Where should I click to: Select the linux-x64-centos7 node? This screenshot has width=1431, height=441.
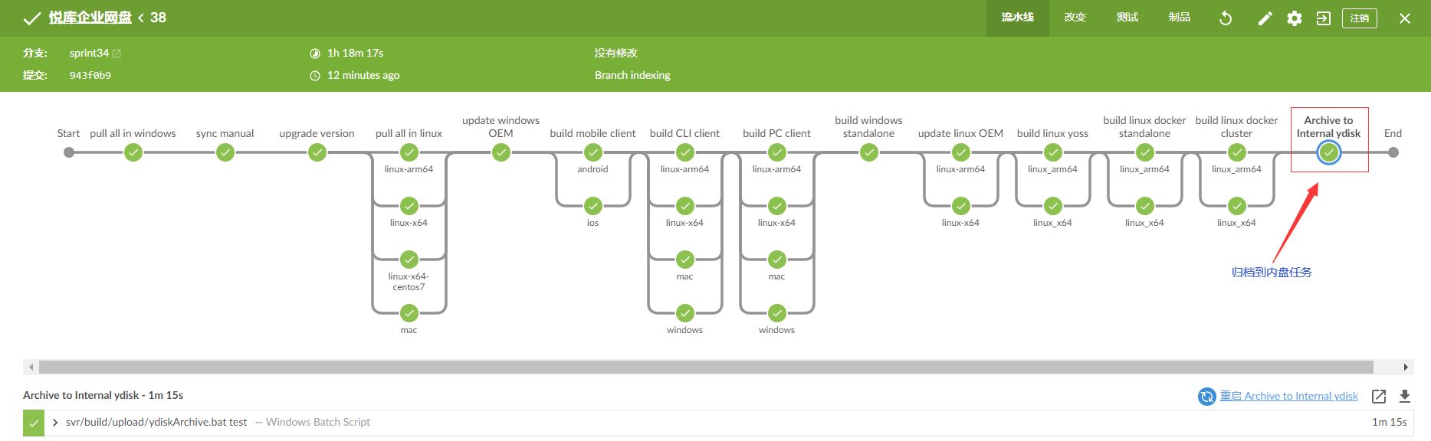[x=409, y=260]
